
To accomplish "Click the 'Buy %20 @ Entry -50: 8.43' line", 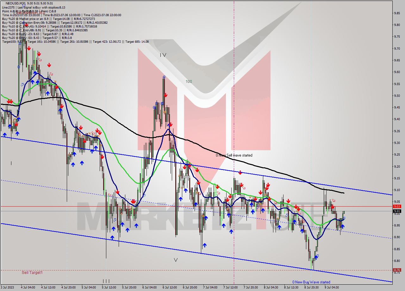I will coord(36,38).
